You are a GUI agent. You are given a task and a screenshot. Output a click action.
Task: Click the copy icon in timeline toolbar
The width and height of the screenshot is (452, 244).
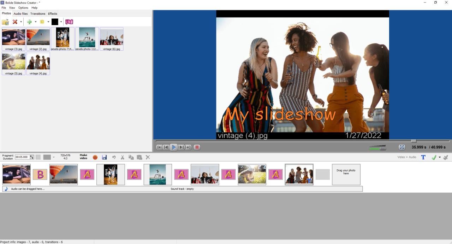(131, 157)
